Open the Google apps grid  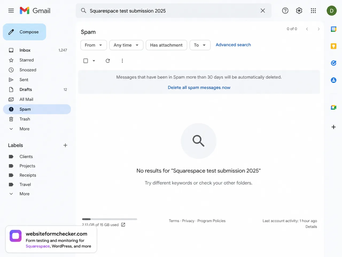(313, 11)
